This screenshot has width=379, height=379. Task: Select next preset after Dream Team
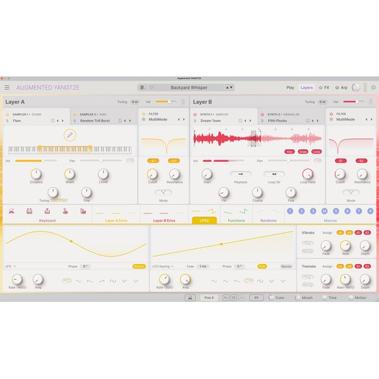(x=250, y=121)
